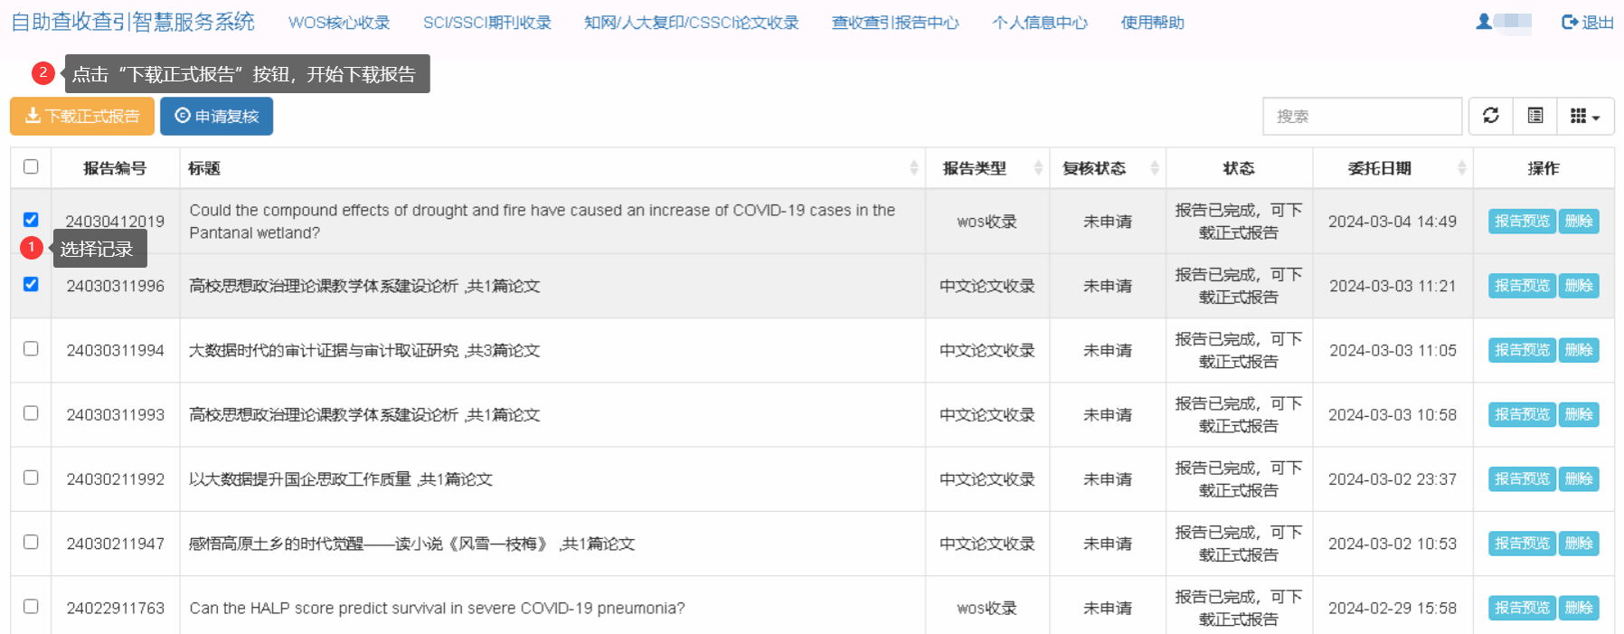This screenshot has width=1624, height=634.
Task: Sort by the 报告类型 column arrows
Action: coord(1038,168)
